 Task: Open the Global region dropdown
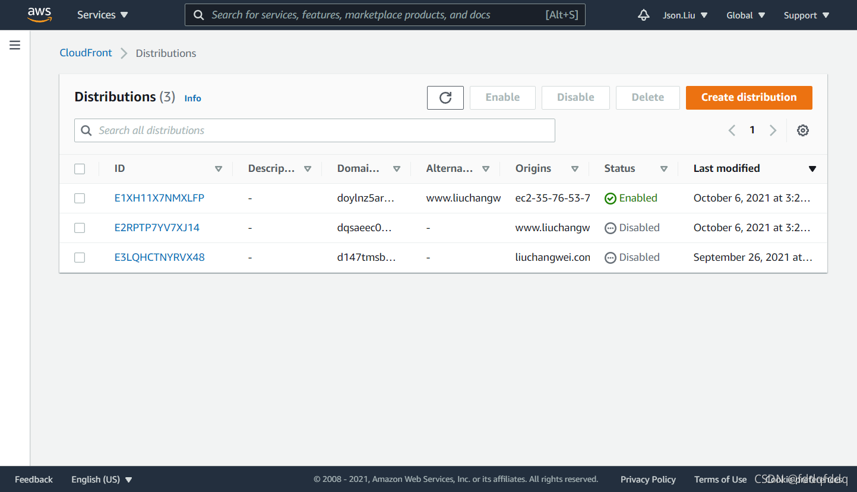coord(746,15)
